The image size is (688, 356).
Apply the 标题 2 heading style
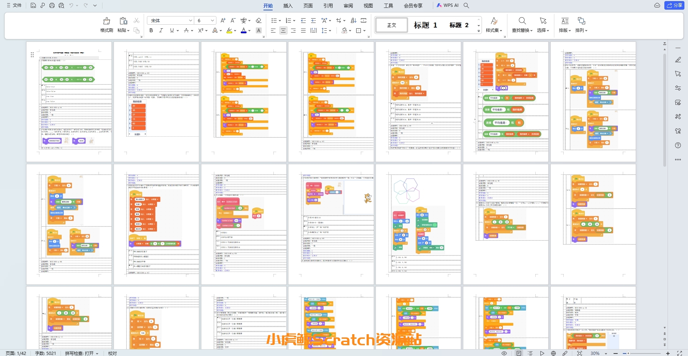coord(459,25)
